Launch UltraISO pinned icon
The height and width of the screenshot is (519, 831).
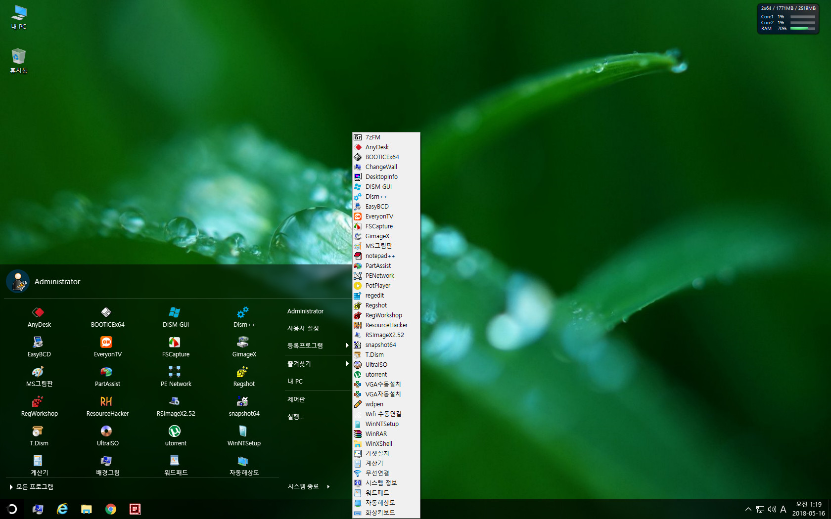click(x=107, y=436)
